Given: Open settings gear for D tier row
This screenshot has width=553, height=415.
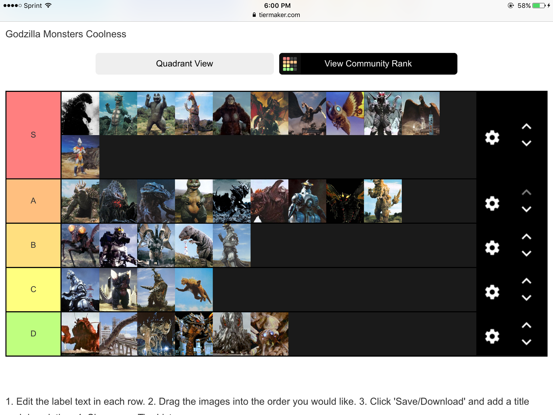Looking at the screenshot, I should pyautogui.click(x=492, y=336).
